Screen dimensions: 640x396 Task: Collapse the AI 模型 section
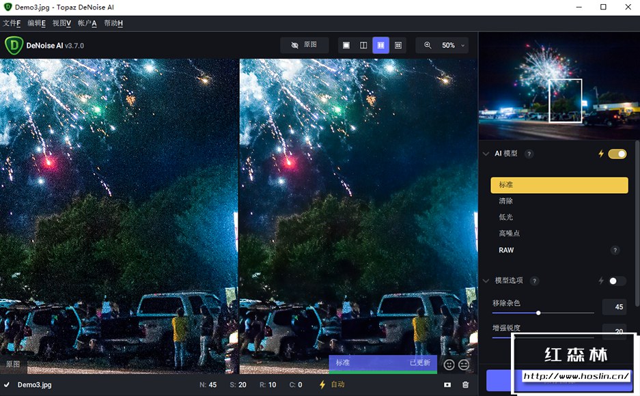486,154
